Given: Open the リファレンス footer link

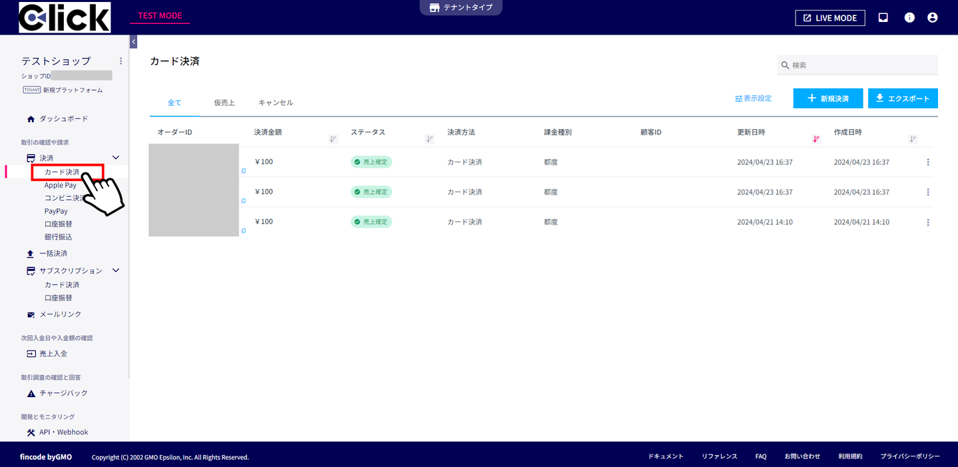Looking at the screenshot, I should coord(720,457).
